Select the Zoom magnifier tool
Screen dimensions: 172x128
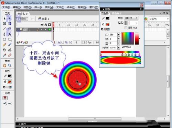[x=10, y=66]
